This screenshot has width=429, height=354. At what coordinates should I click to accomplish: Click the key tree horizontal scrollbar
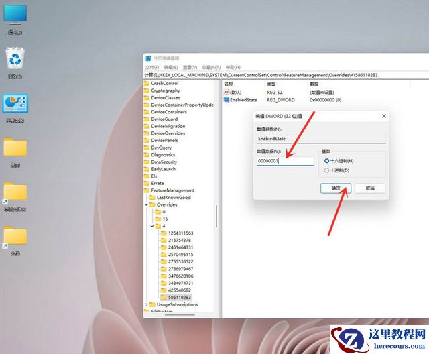coord(180,314)
